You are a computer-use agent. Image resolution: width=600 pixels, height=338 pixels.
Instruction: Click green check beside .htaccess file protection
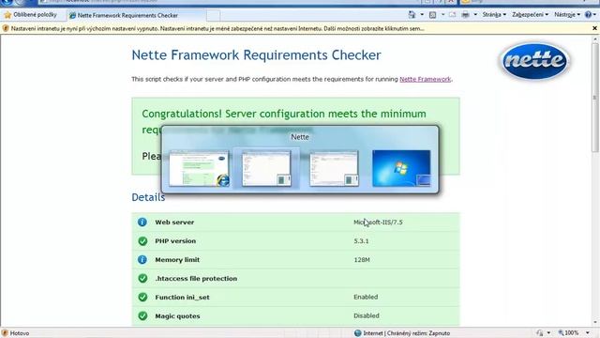(x=142, y=278)
